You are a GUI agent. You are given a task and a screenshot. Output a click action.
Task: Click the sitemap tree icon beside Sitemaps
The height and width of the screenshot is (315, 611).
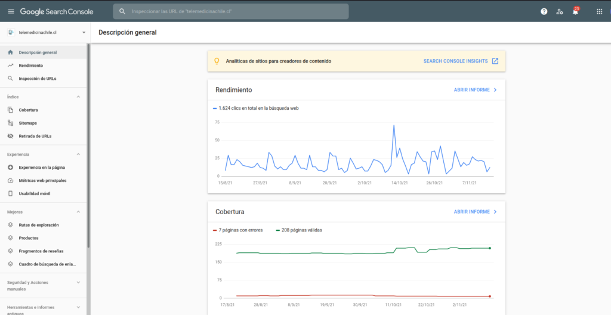pos(11,123)
